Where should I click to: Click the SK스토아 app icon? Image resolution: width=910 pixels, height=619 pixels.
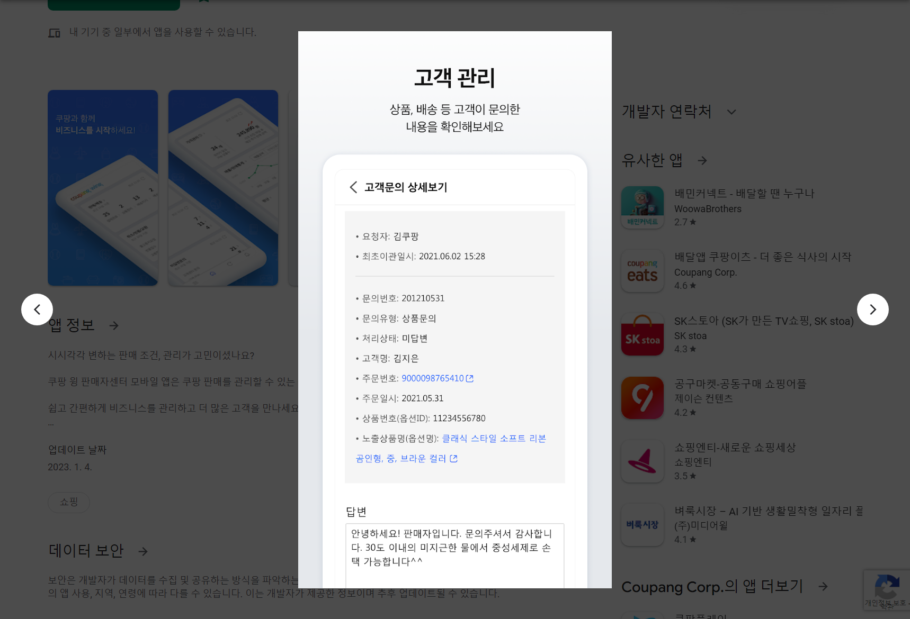pyautogui.click(x=642, y=334)
